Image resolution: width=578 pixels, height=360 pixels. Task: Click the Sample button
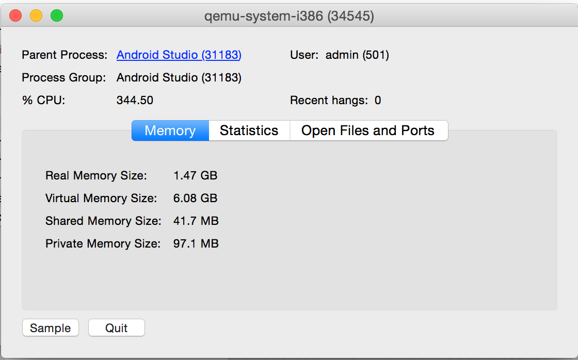pos(51,328)
